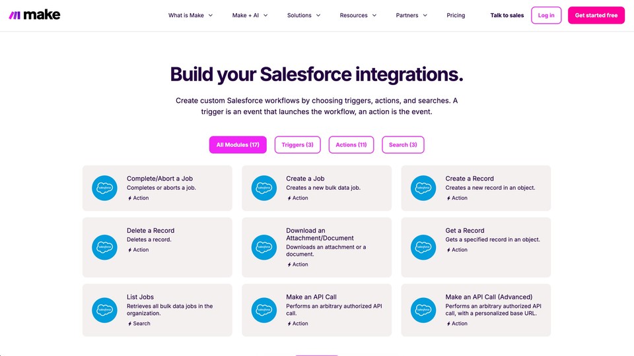Click Salesforce icon on Create a Job card
The height and width of the screenshot is (356, 634).
pyautogui.click(x=264, y=188)
